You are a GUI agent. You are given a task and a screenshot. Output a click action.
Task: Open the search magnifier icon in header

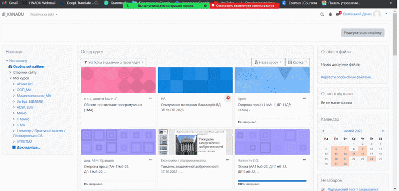tap(322, 14)
